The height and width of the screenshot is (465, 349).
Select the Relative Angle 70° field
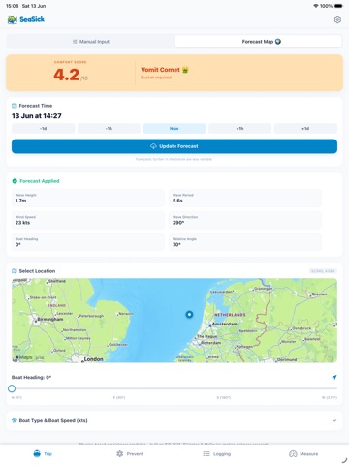point(245,242)
